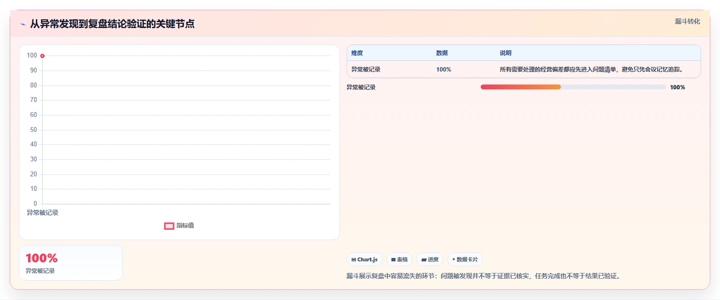Click the 100% value right of progress bar

click(x=677, y=87)
